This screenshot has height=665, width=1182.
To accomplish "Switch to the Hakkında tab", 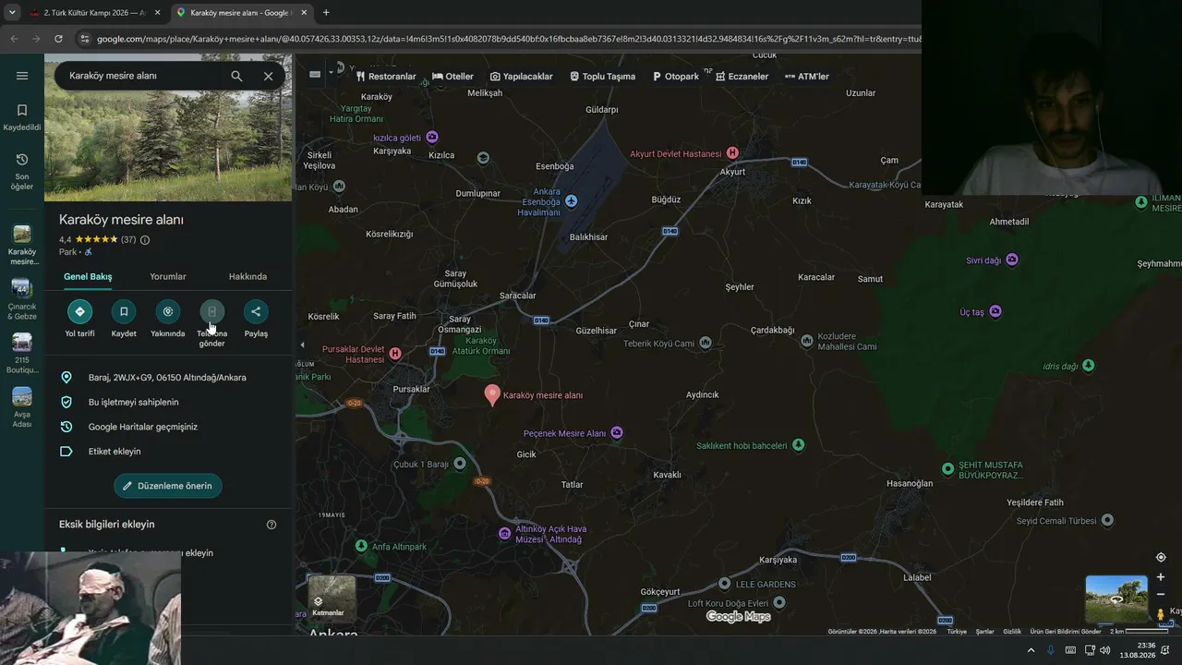I will click(x=247, y=277).
